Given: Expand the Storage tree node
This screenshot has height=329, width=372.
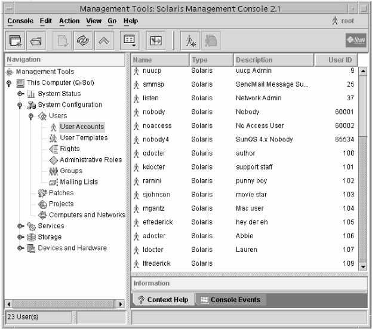Looking at the screenshot, I should point(21,237).
